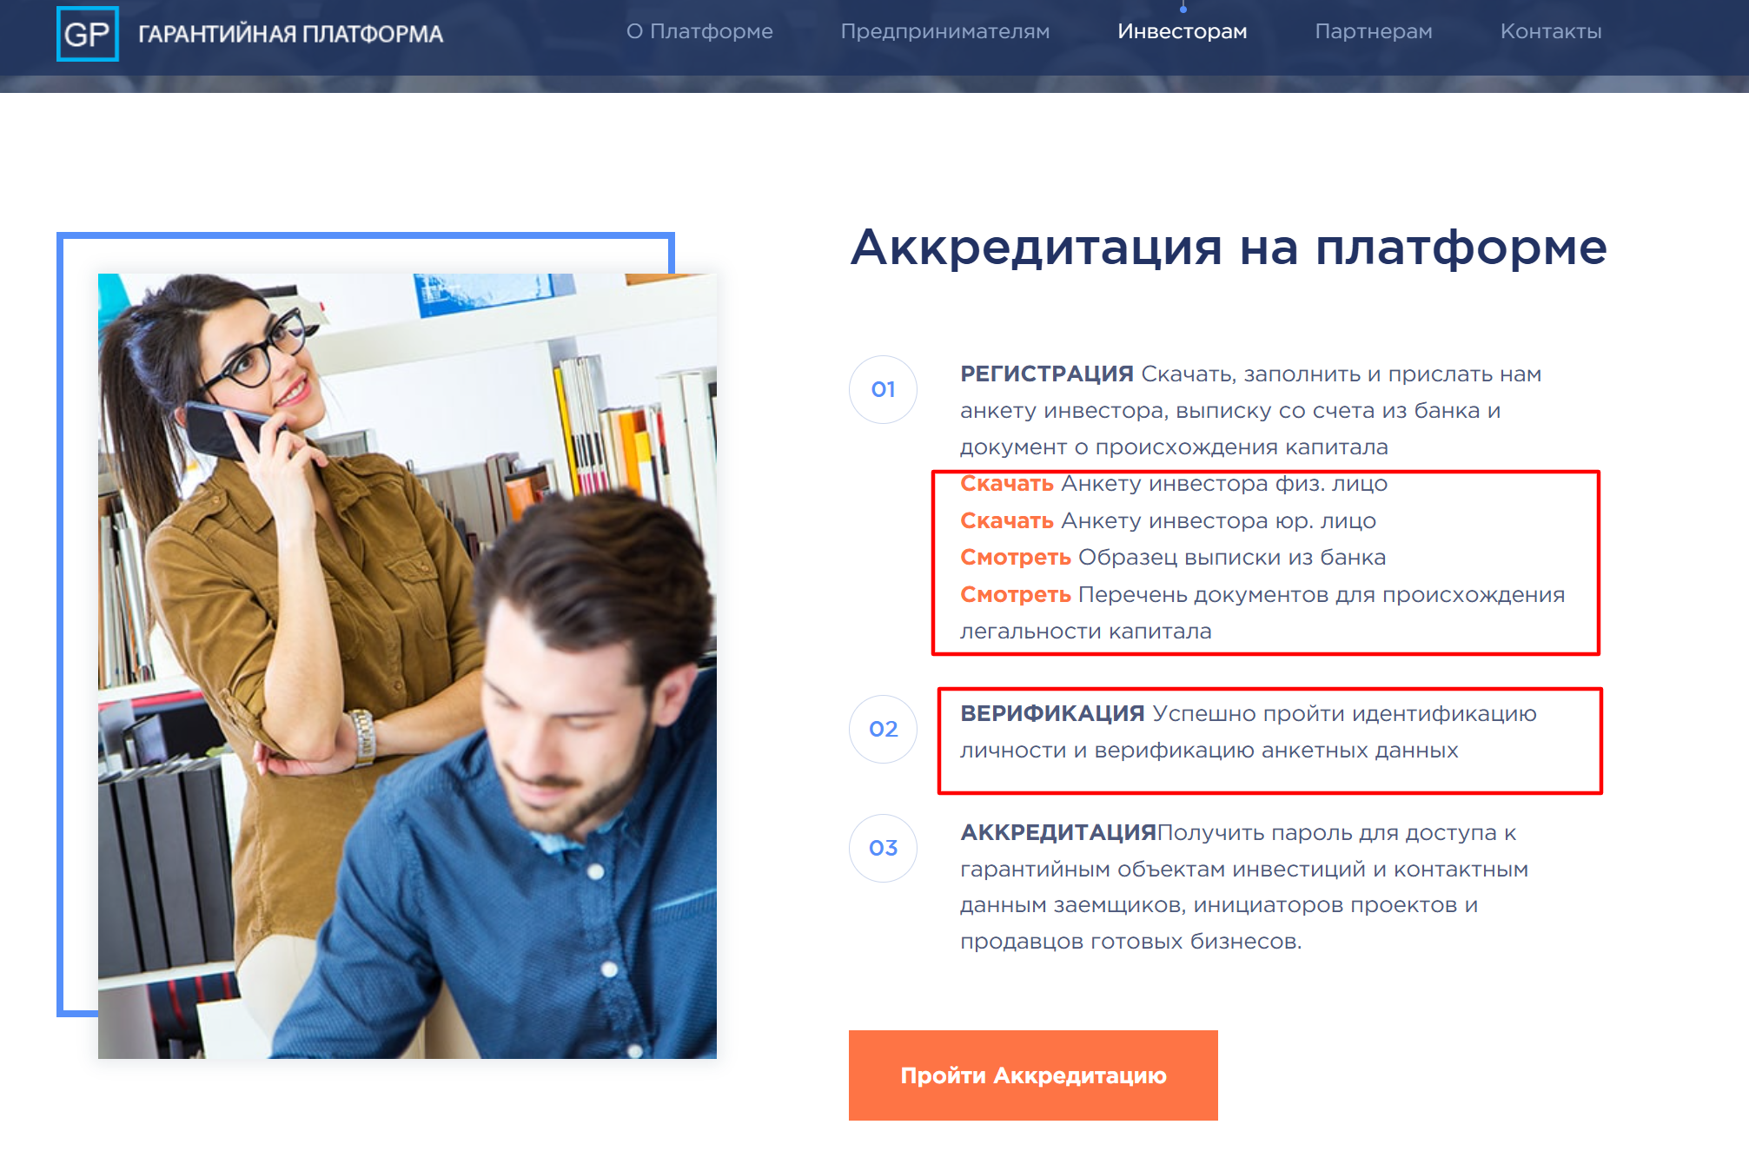Image resolution: width=1749 pixels, height=1171 pixels.
Task: Click the photo of office workers
Action: click(407, 665)
